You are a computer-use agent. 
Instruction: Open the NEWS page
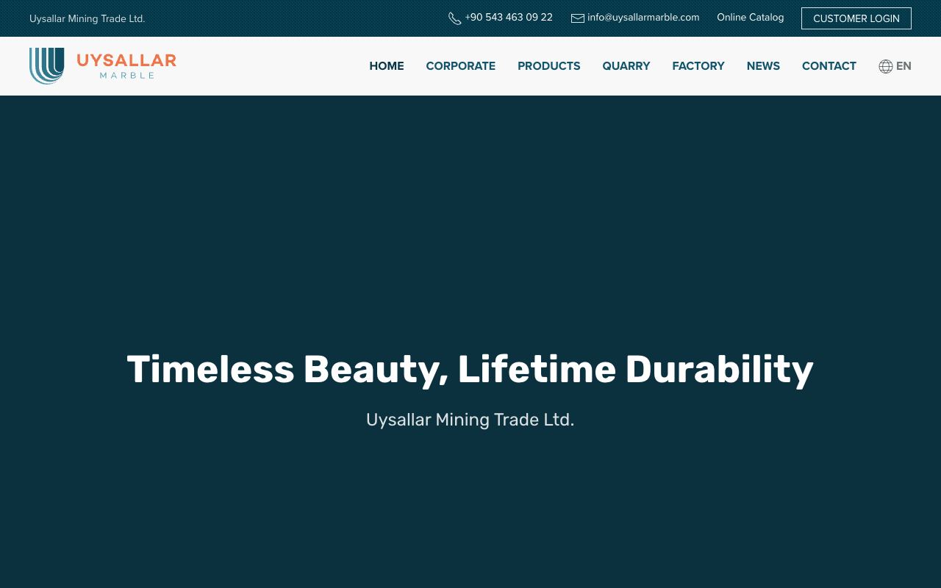tap(763, 66)
